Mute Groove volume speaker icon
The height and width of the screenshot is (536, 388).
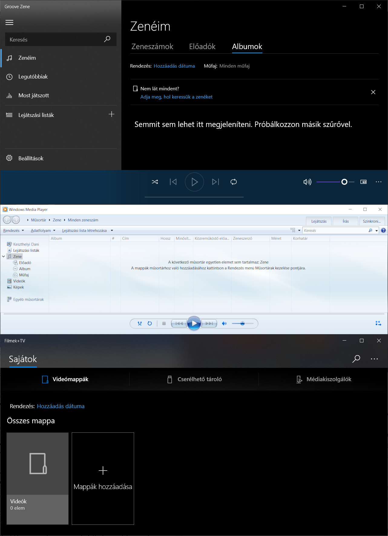coord(307,182)
